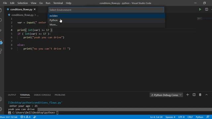This screenshot has width=212, height=119.
Task: Click the 'else:' code line
Action: (x=21, y=45)
